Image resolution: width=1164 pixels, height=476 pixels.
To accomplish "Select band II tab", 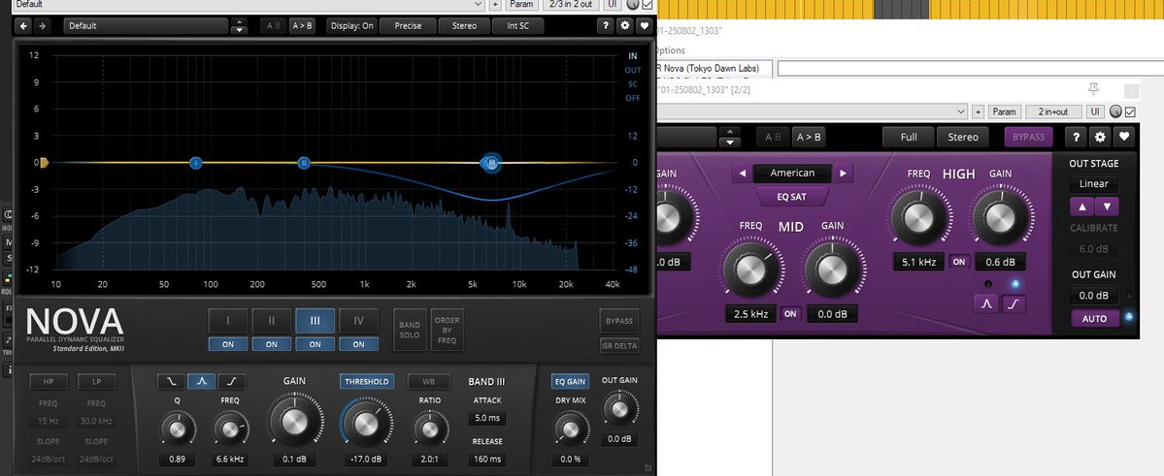I will tap(272, 321).
